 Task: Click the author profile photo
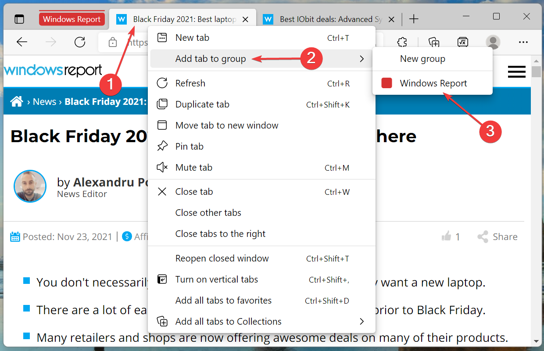click(x=30, y=186)
